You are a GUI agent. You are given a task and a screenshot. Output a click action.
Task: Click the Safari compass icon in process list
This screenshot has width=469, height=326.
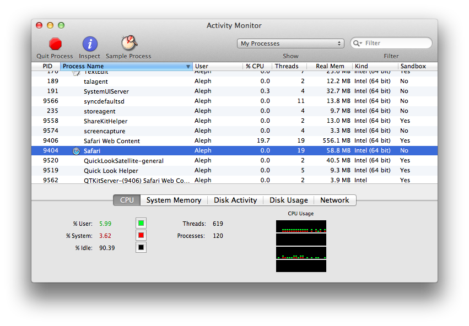point(76,151)
